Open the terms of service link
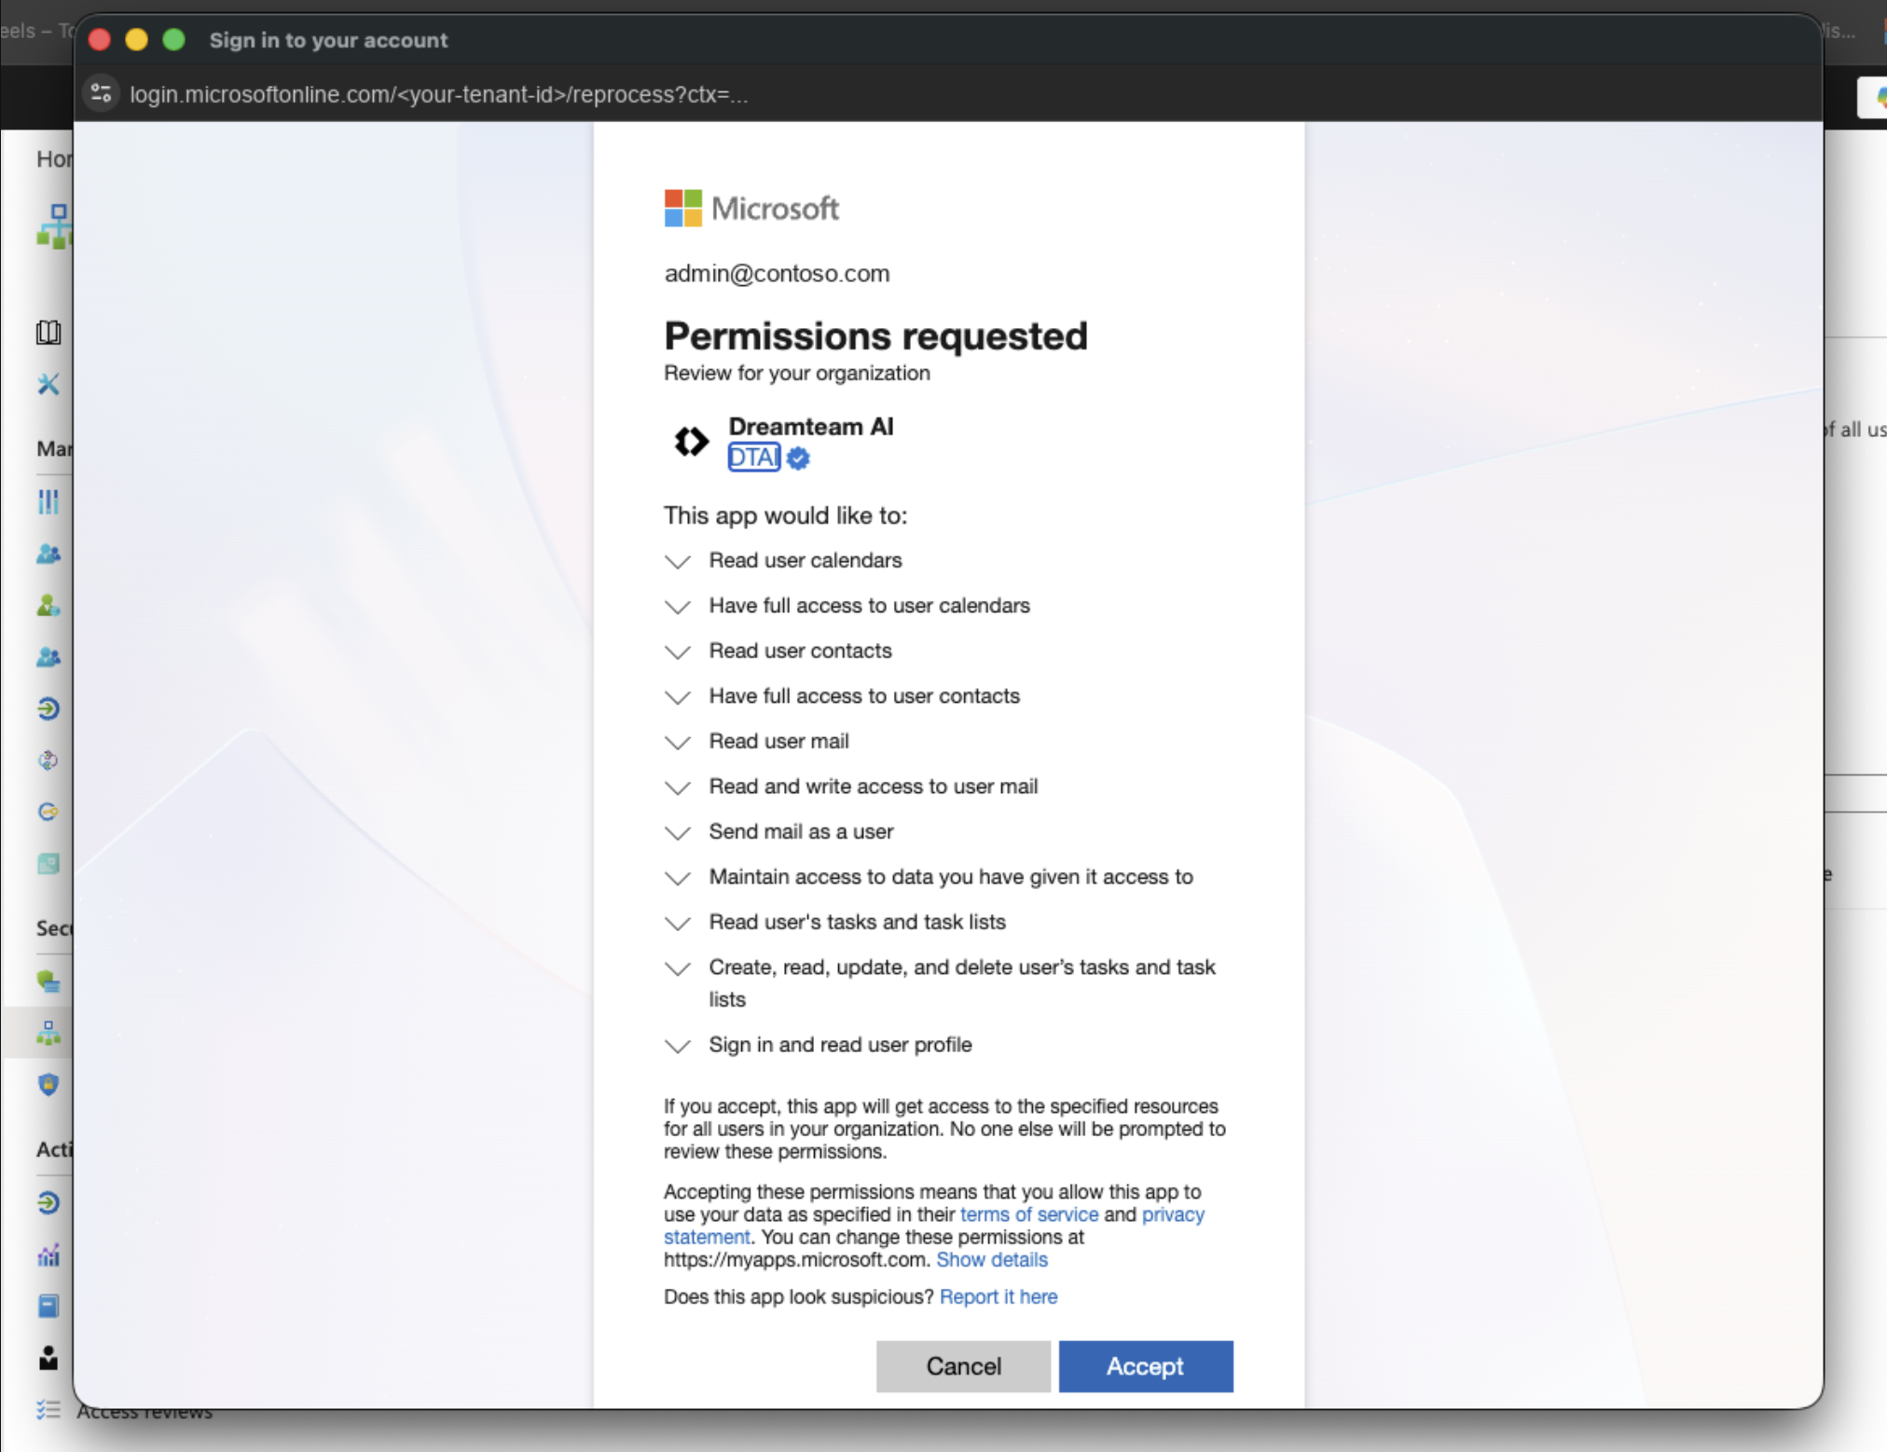 1029,1214
